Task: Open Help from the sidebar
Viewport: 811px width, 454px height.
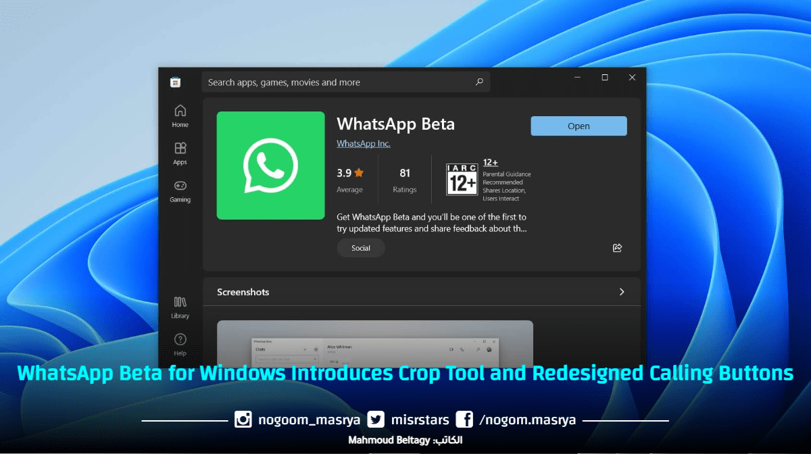Action: [x=180, y=344]
